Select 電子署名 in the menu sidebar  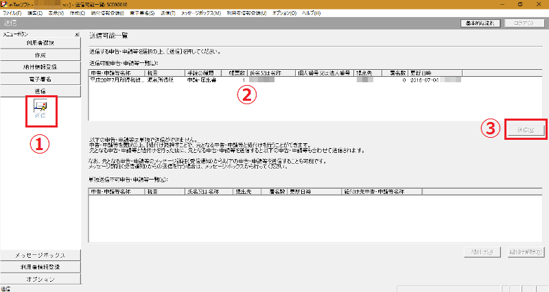click(x=40, y=79)
